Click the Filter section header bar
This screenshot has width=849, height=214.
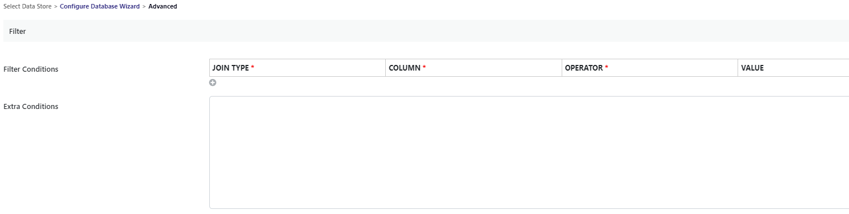click(x=426, y=31)
